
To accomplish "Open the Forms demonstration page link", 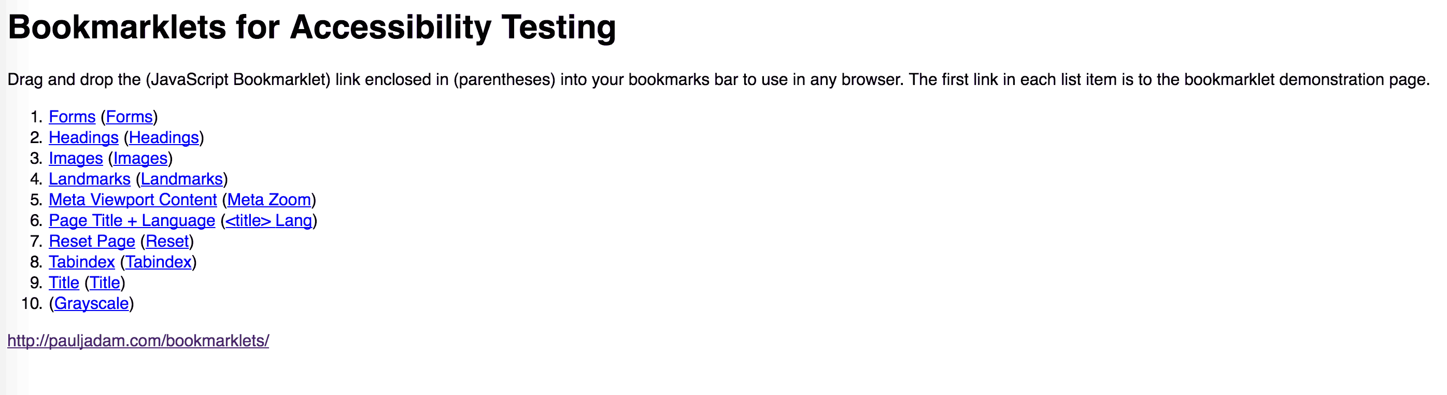I will pyautogui.click(x=72, y=117).
